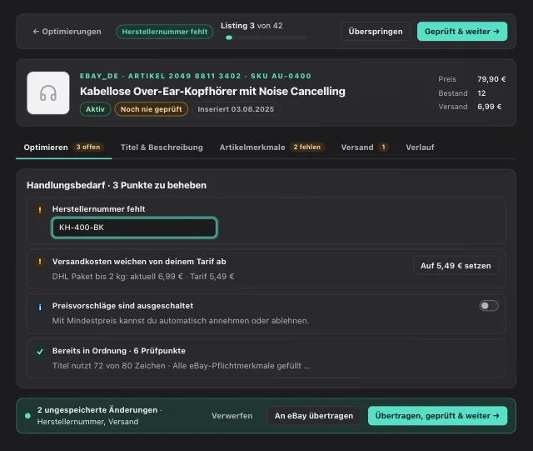Click 'Inseriert 03.08.2025' label
The width and height of the screenshot is (533, 451).
pos(236,109)
